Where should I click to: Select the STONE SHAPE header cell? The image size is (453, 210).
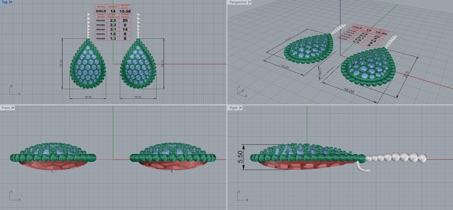click(x=101, y=16)
